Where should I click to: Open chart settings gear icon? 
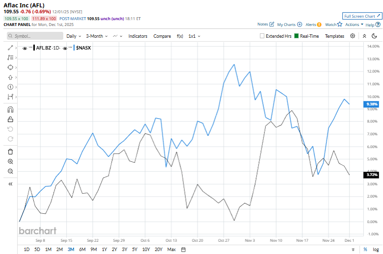tap(353, 36)
